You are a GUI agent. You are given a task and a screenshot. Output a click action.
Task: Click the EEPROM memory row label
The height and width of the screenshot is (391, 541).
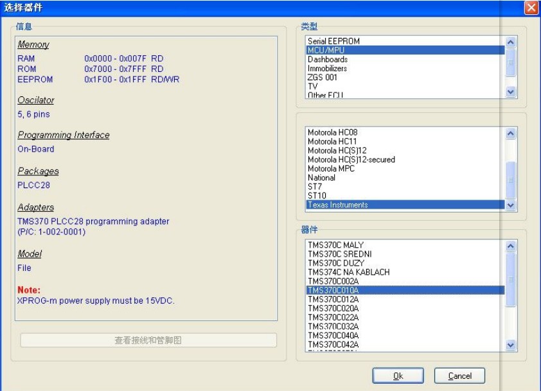point(35,80)
